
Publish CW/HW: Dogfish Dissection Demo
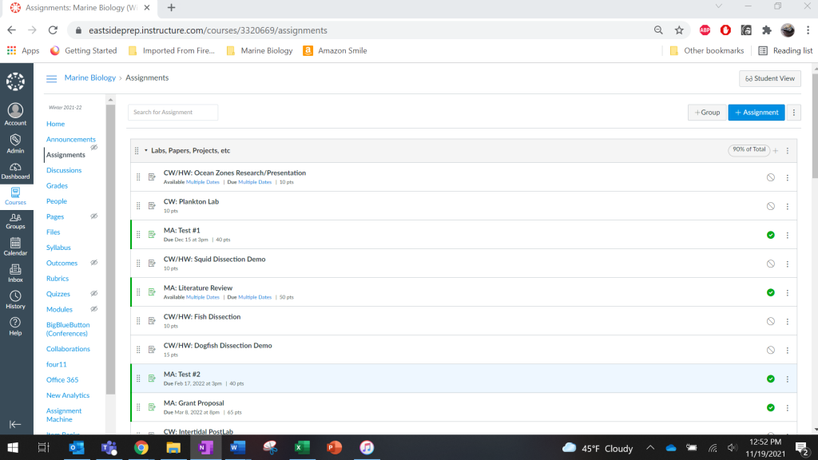click(x=771, y=350)
